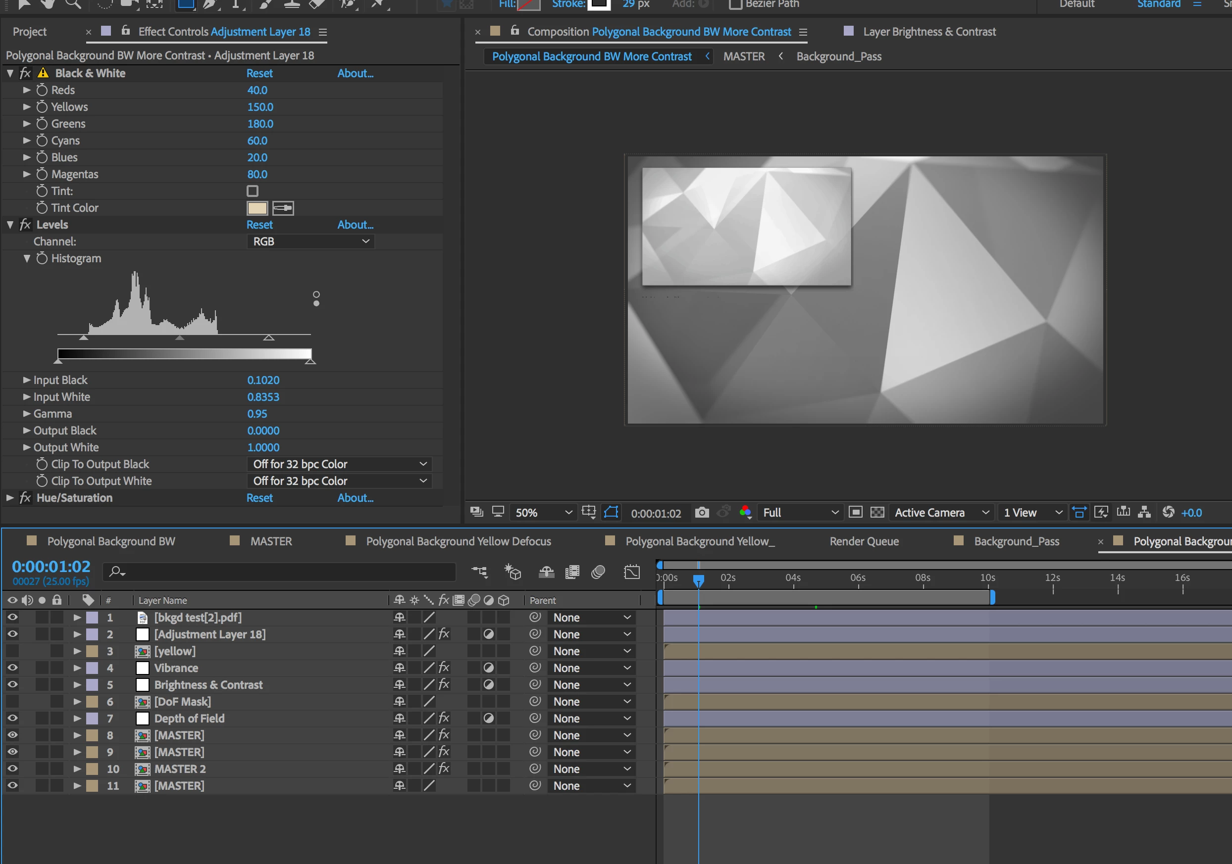This screenshot has height=864, width=1232.
Task: Click About for Hue/Saturation effect
Action: click(x=355, y=498)
